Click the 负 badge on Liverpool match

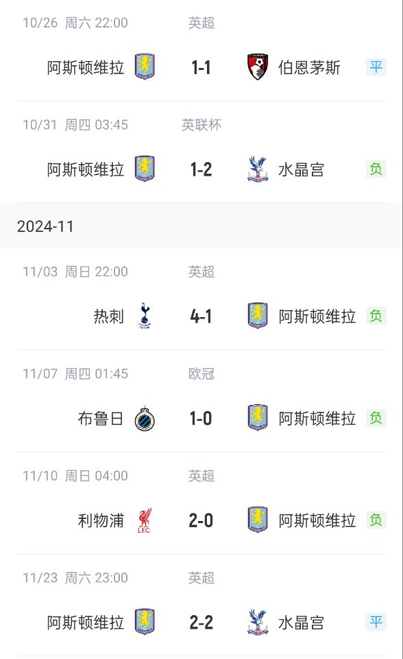coord(376,520)
